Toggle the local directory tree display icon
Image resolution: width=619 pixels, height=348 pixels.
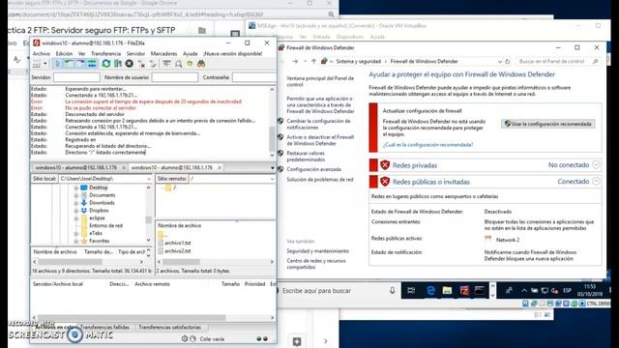pyautogui.click(x=69, y=64)
